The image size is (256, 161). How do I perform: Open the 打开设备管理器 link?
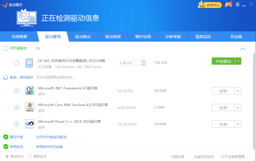233,157
